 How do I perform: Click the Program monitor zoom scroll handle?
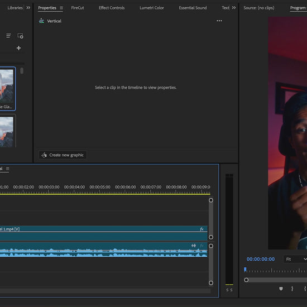pyautogui.click(x=246, y=280)
